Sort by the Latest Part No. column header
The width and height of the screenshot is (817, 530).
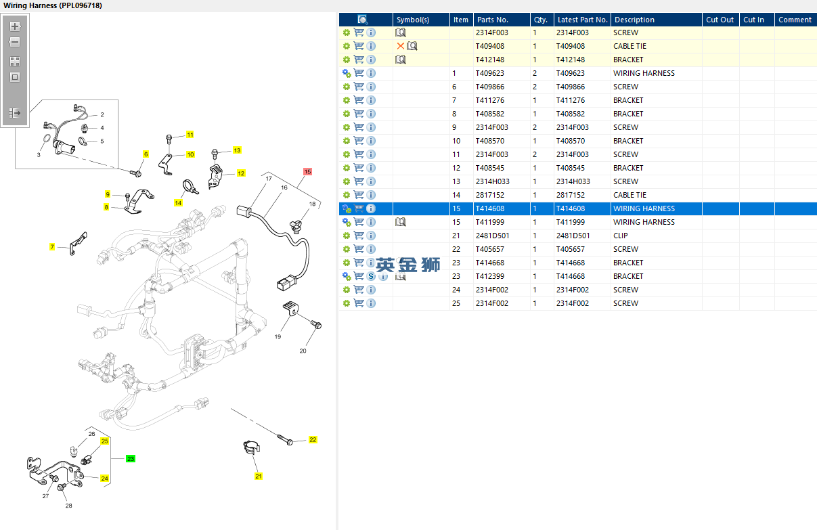point(583,20)
